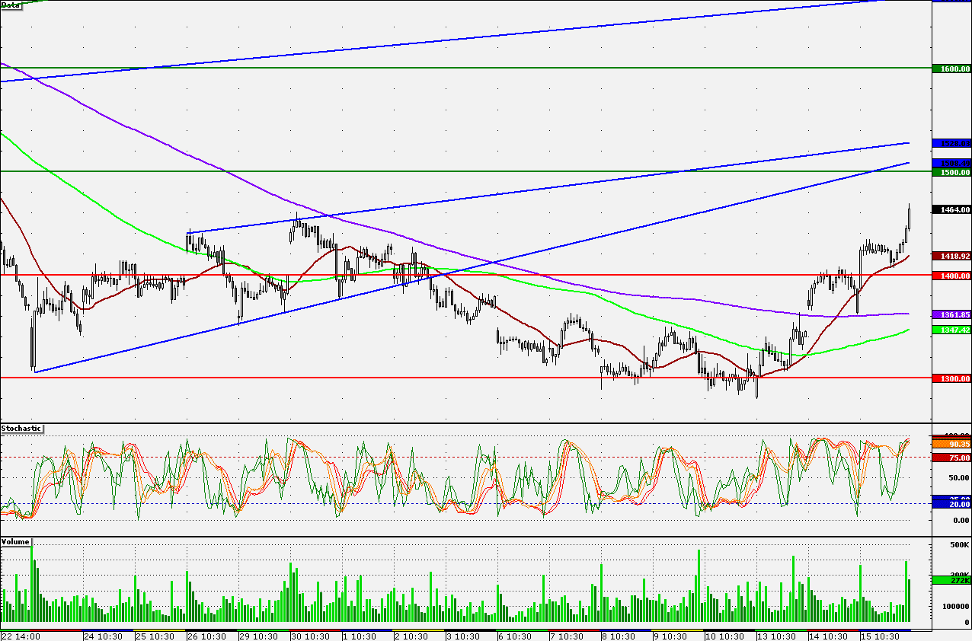Image resolution: width=972 pixels, height=641 pixels.
Task: Click the Stochastic panel label
Action: (21, 429)
